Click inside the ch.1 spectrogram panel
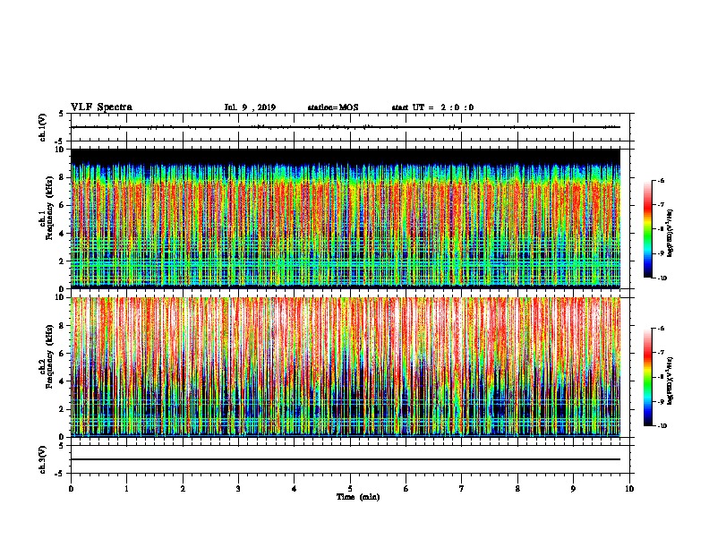This screenshot has height=548, width=709. coord(346,218)
